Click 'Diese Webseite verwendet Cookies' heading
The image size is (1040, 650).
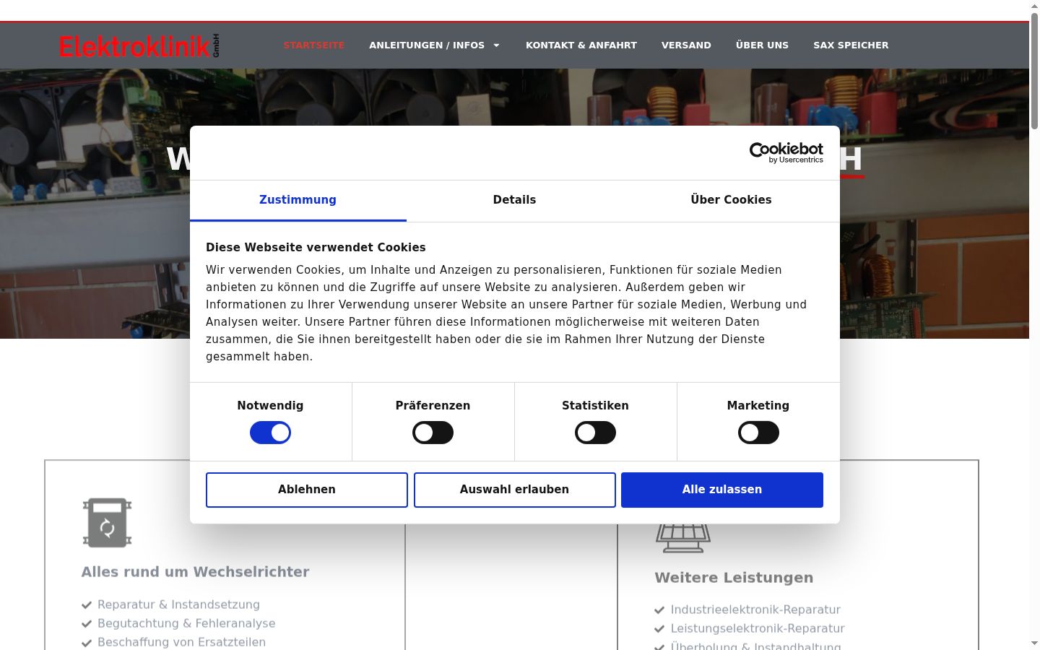pyautogui.click(x=316, y=247)
